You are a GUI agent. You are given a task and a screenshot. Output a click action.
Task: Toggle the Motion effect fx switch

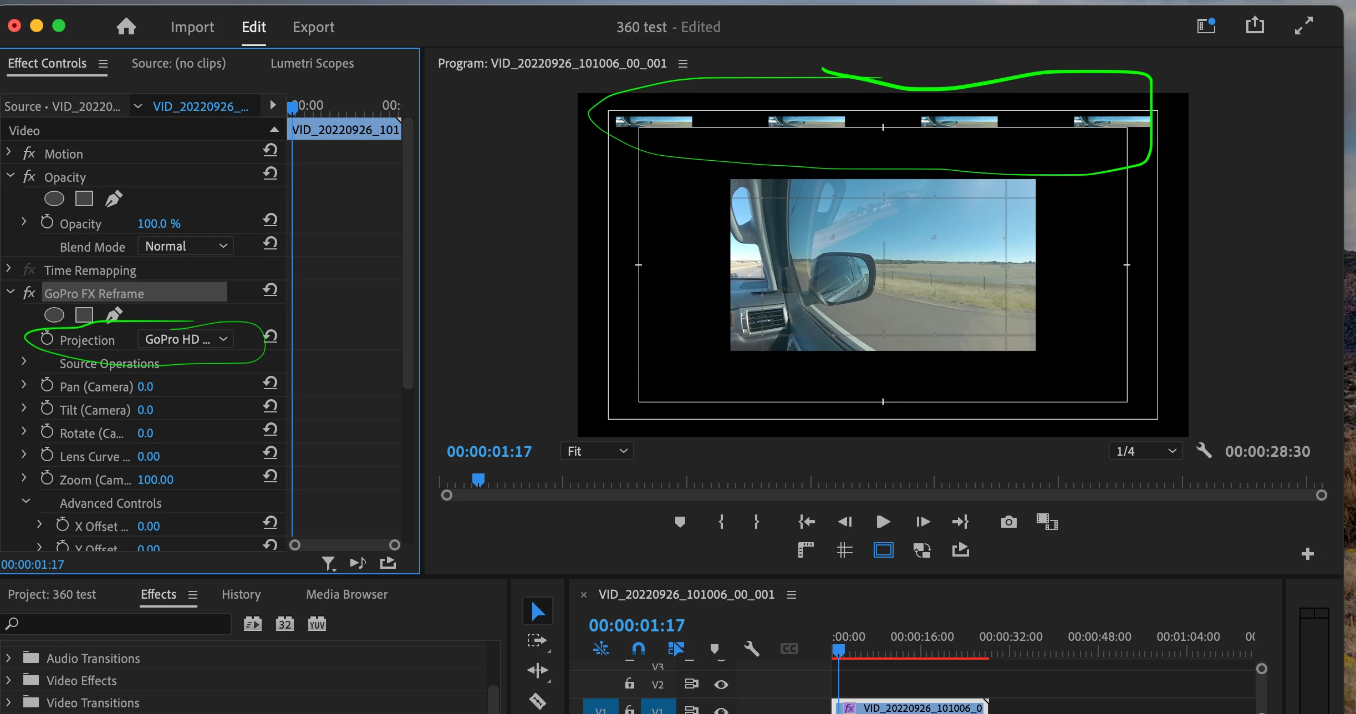[x=29, y=153]
